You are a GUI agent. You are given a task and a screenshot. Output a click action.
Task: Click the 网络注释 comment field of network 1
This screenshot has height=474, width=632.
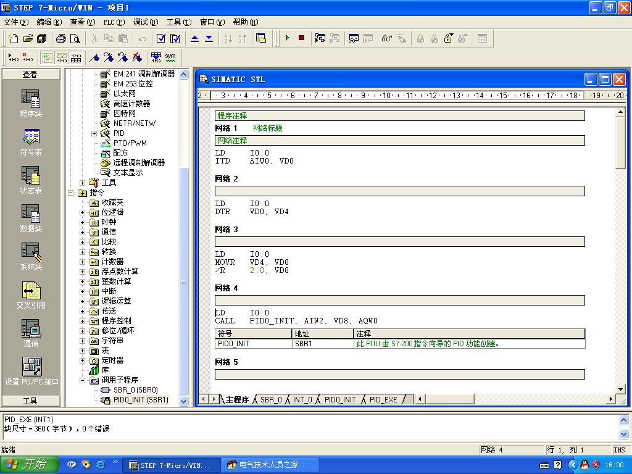400,141
